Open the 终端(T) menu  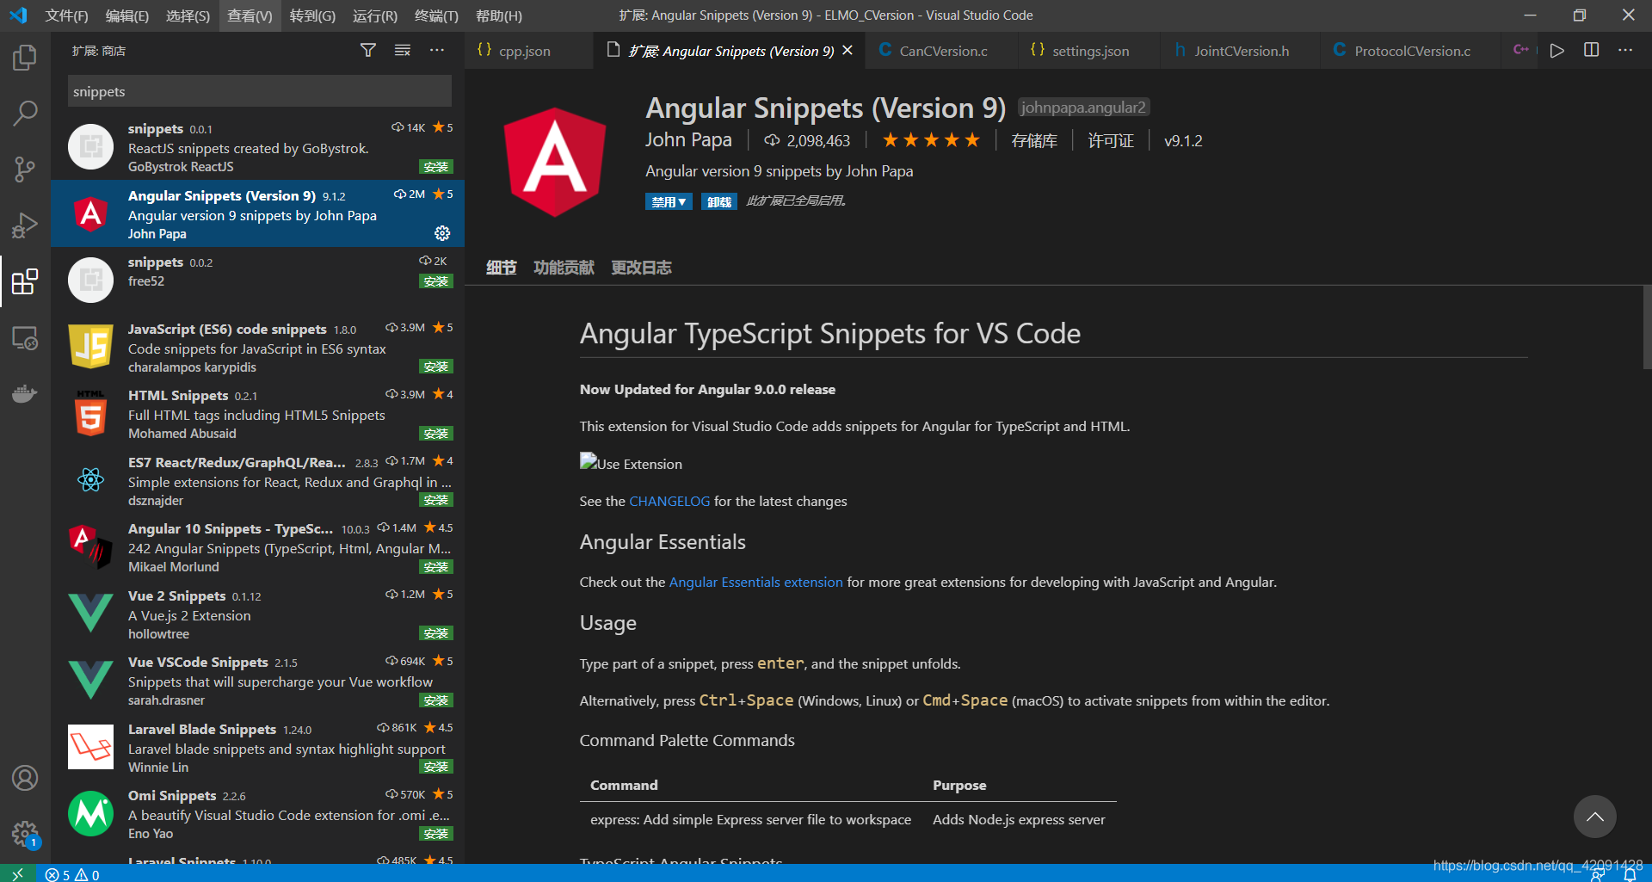[436, 15]
